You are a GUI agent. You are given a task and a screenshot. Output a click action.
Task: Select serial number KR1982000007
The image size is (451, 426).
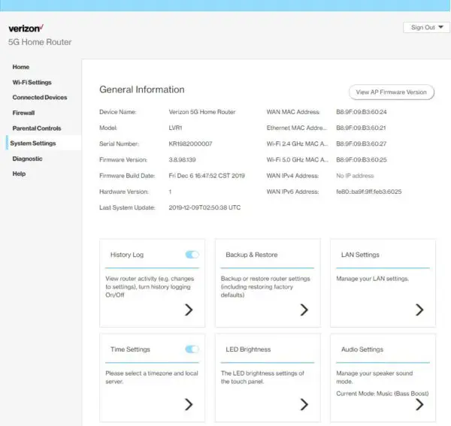click(x=190, y=144)
